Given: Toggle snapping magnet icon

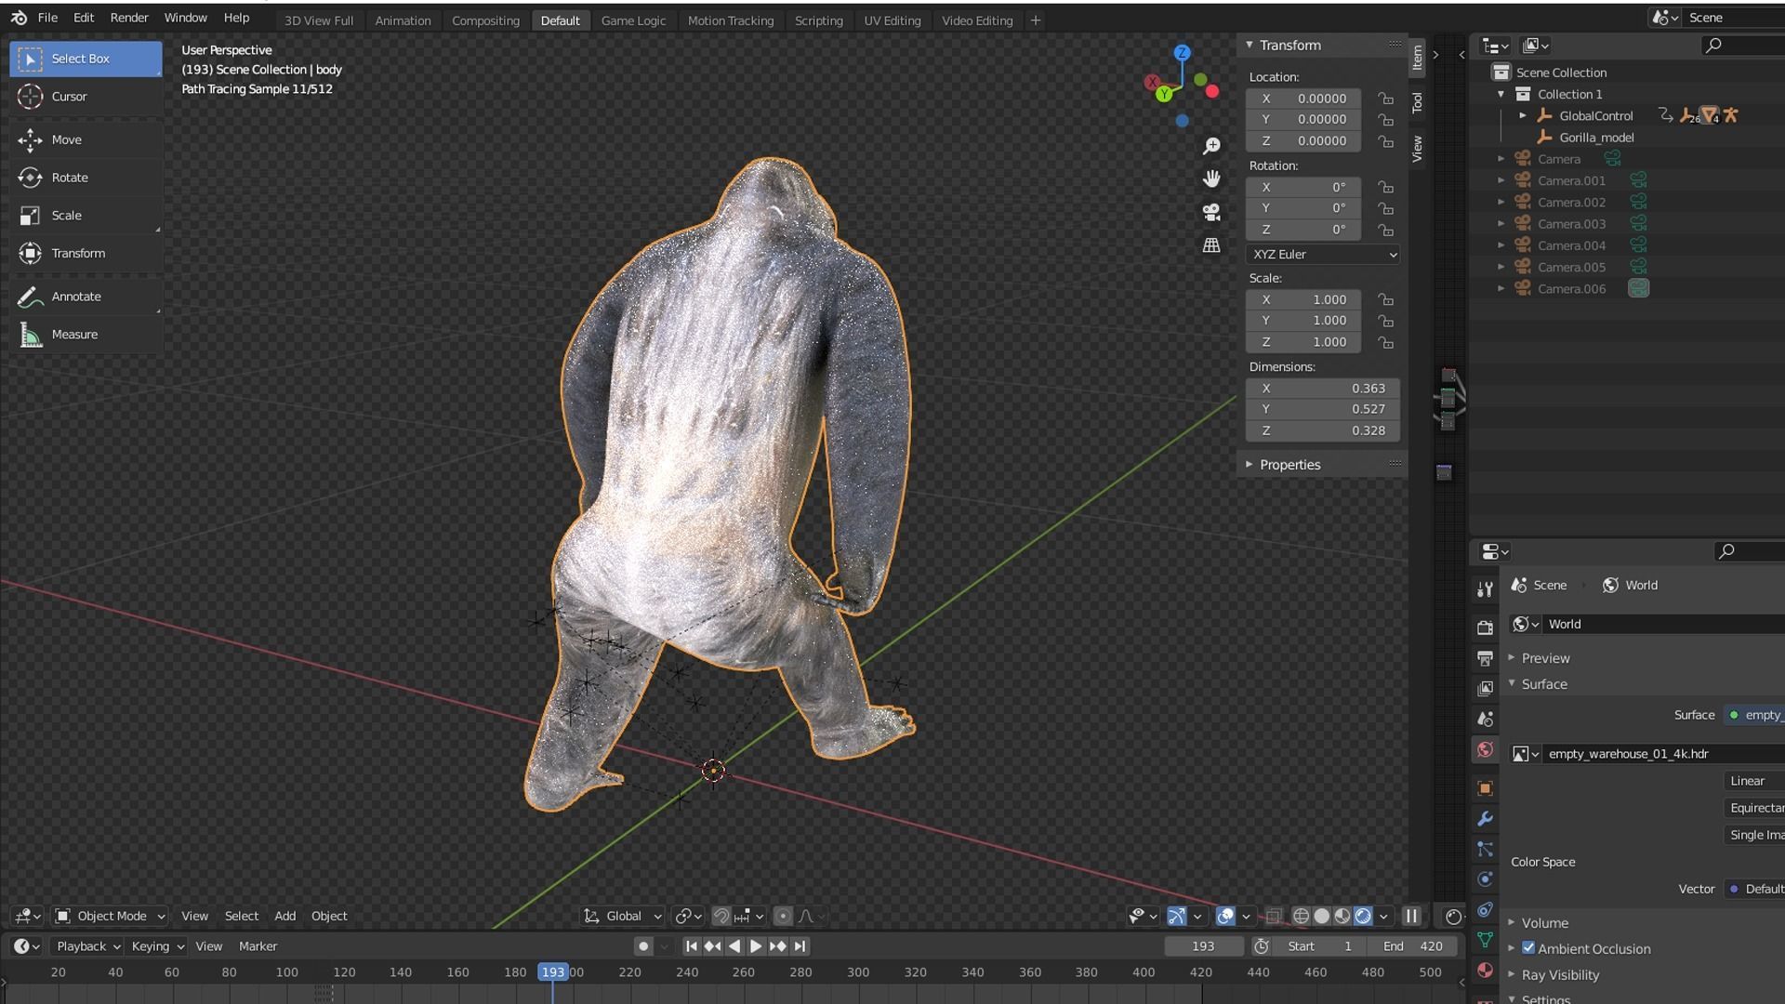Looking at the screenshot, I should point(721,917).
